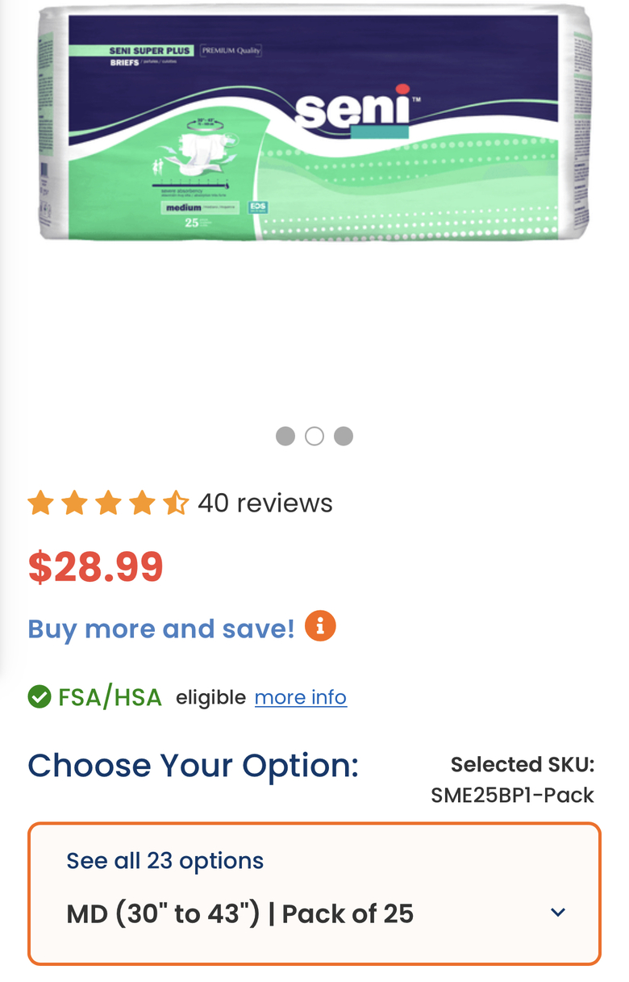Click the Choose Your Option heading

coord(193,765)
